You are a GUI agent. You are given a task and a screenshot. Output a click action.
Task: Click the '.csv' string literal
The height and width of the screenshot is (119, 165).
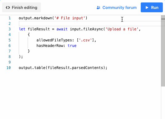[x=85, y=40]
